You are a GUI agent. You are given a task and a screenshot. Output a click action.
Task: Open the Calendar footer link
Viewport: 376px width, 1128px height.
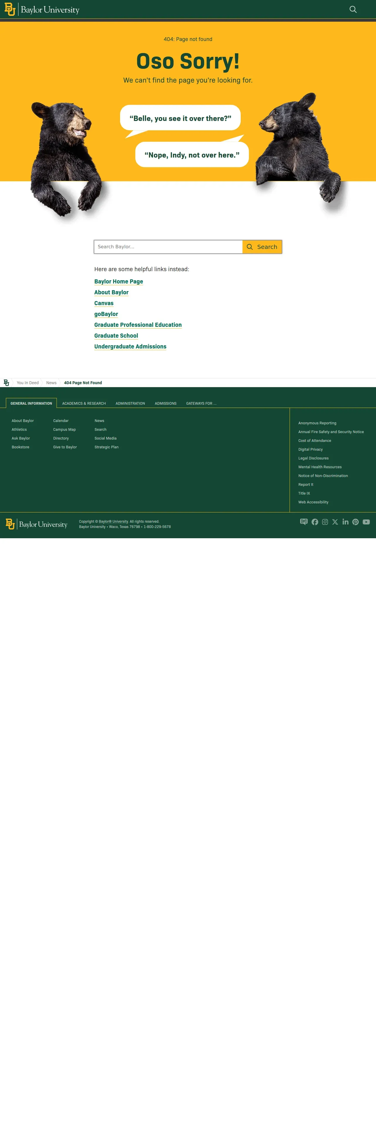[61, 421]
